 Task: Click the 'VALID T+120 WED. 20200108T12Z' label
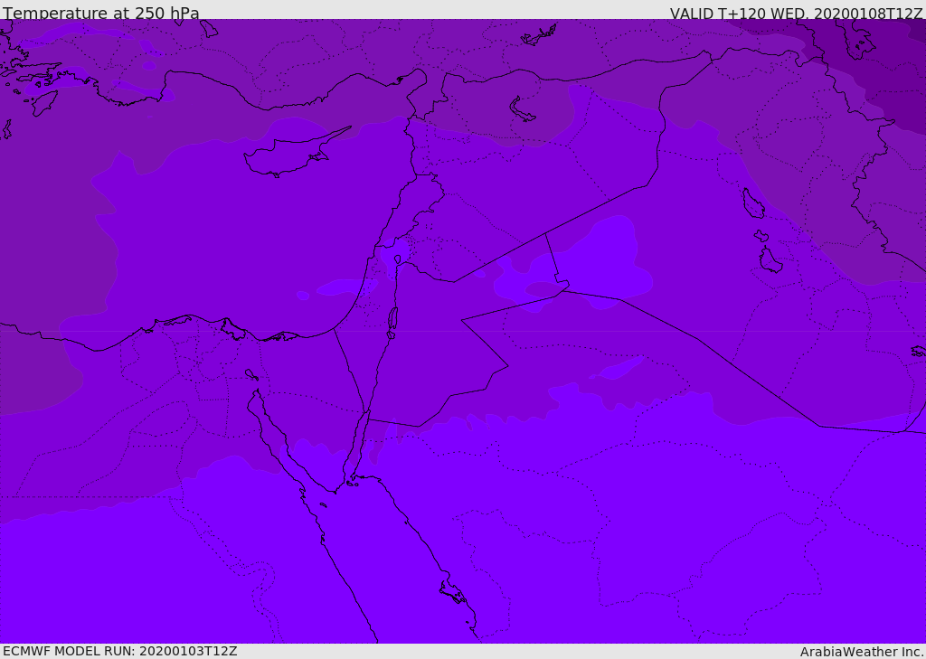click(796, 13)
